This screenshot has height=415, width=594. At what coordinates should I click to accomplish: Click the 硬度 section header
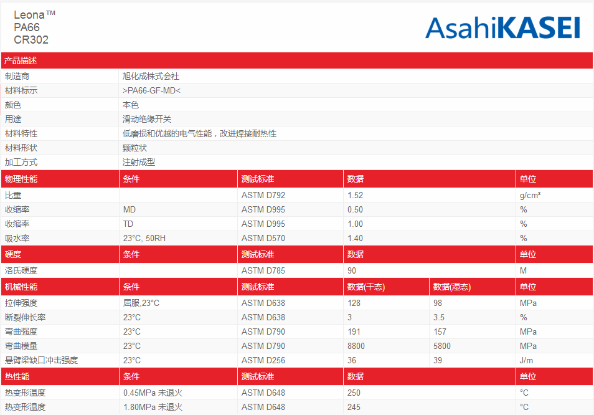tap(13, 254)
